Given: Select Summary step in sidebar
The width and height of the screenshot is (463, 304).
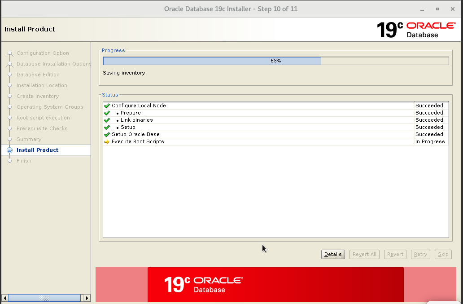Looking at the screenshot, I should coord(29,140).
